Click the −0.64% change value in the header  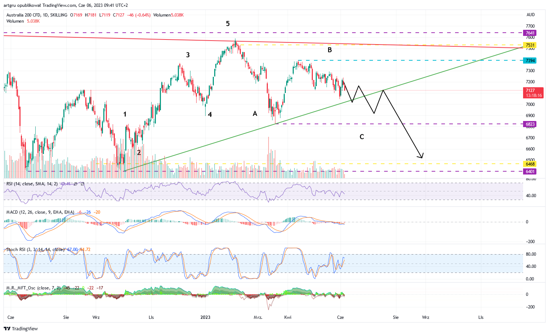click(x=143, y=15)
